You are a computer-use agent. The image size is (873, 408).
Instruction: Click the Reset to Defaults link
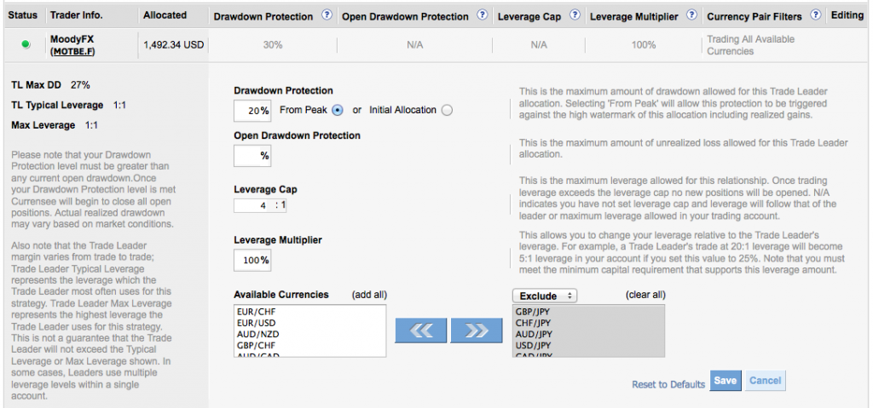click(x=668, y=385)
